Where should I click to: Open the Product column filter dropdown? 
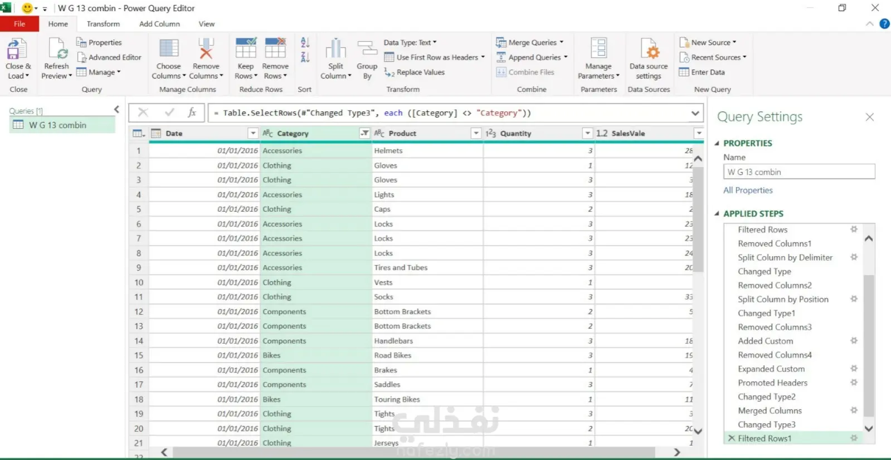pos(476,134)
